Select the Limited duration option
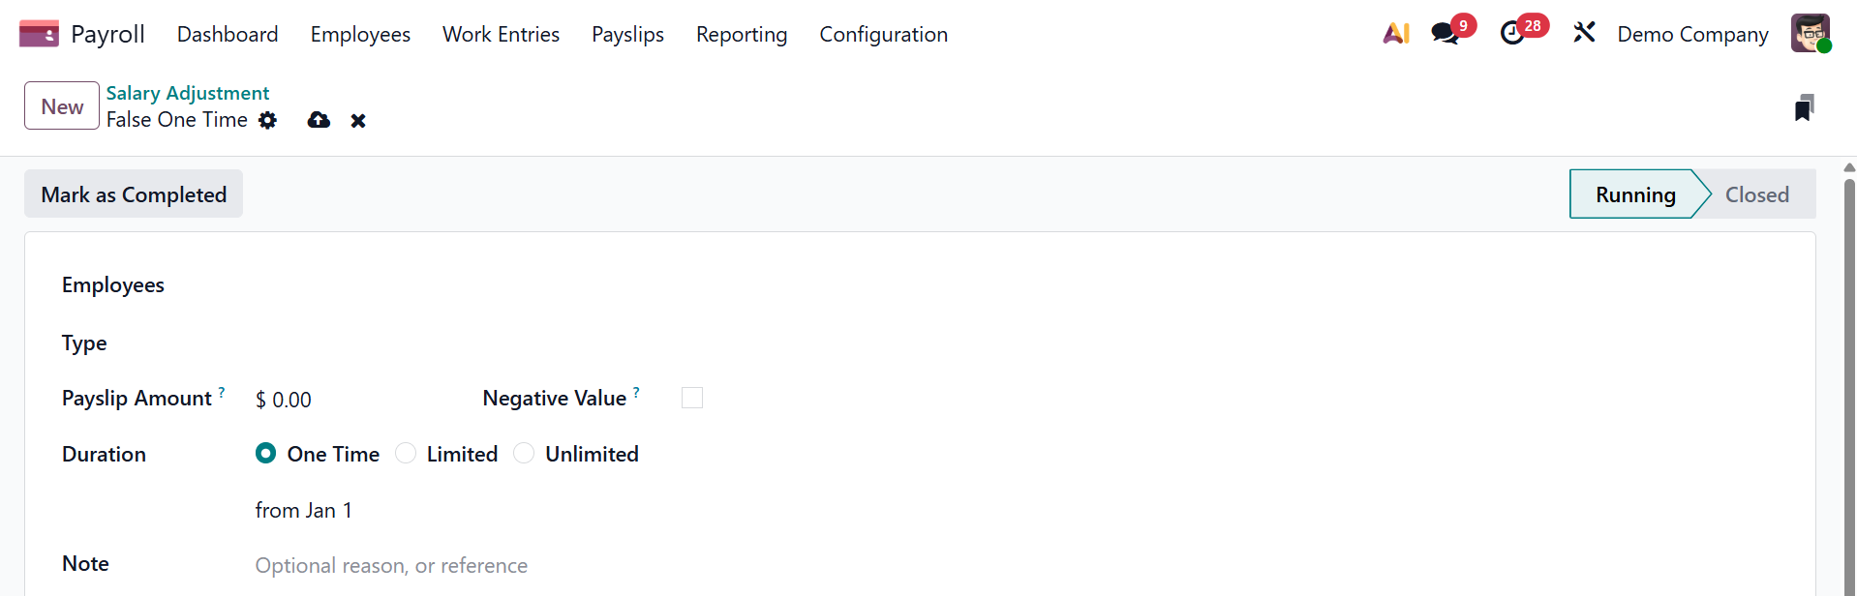This screenshot has height=596, width=1857. tap(406, 454)
